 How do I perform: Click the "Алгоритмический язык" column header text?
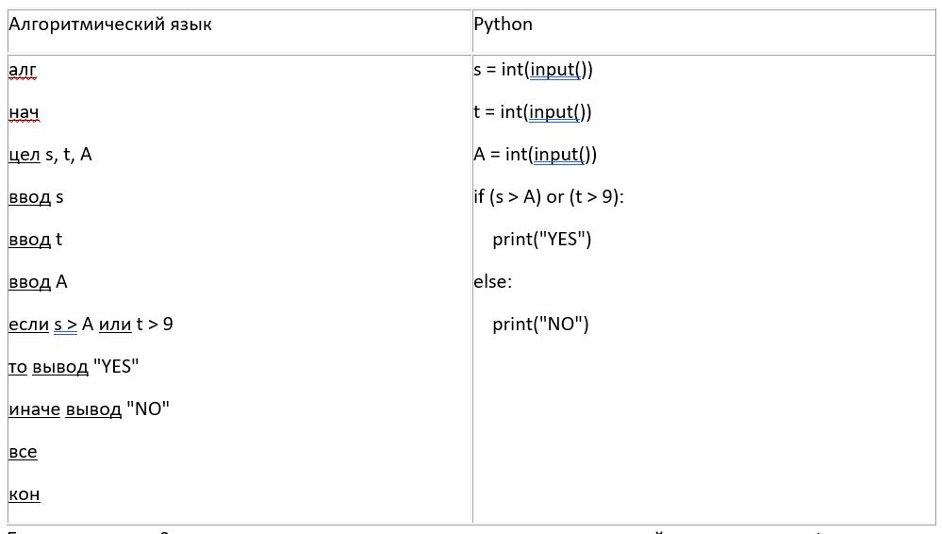(x=110, y=25)
